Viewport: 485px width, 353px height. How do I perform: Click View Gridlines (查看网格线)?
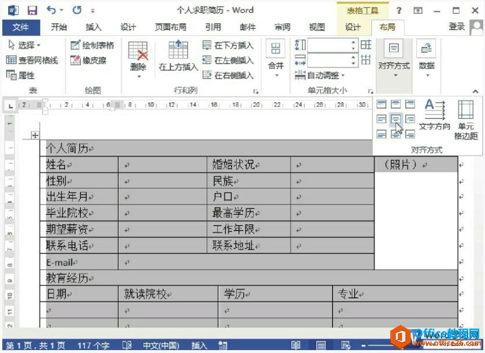tap(32, 60)
